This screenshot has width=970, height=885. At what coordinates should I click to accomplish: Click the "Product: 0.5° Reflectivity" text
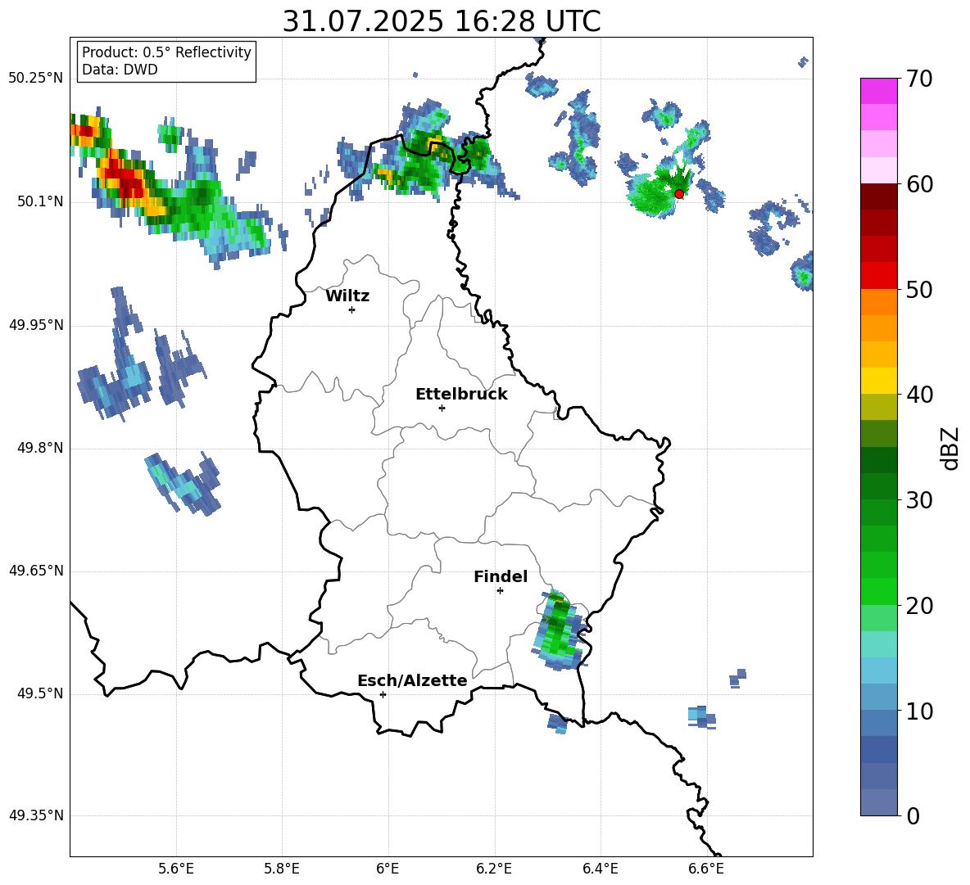click(x=166, y=52)
